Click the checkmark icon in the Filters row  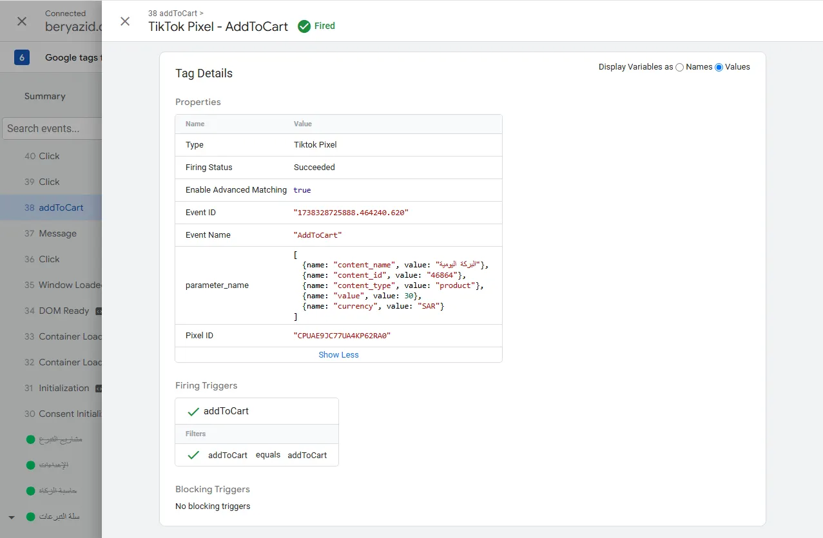coord(193,455)
